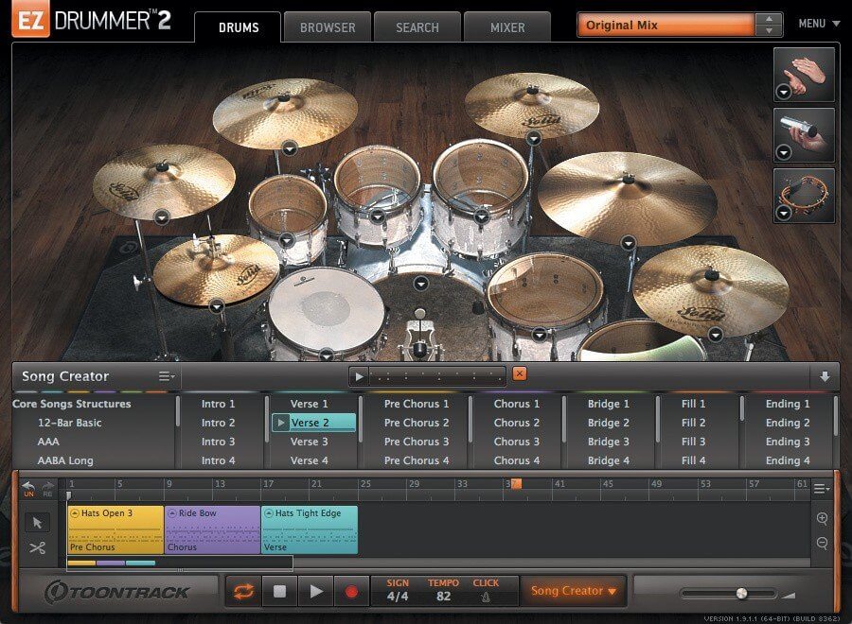This screenshot has height=624, width=852.
Task: Select the scissors cut tool
Action: 36,547
